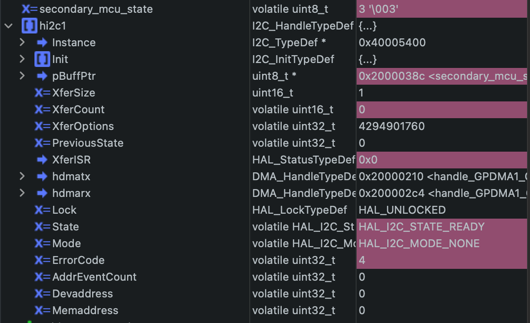Viewport: 530px width, 323px height.
Task: Expand the hdmarx node
Action: click(22, 193)
